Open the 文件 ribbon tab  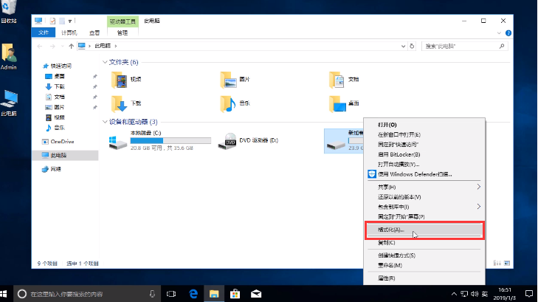click(43, 32)
